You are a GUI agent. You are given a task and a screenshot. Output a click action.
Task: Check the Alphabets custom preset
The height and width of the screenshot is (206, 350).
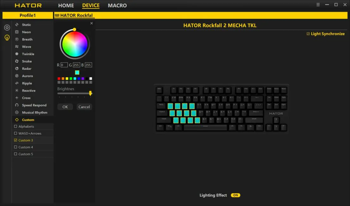tap(16, 126)
